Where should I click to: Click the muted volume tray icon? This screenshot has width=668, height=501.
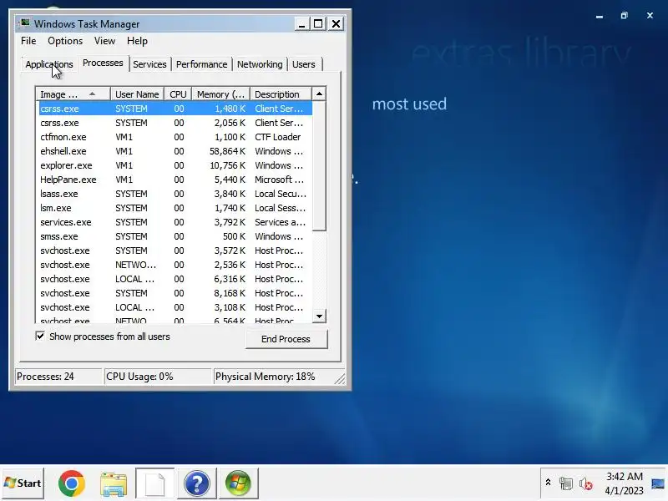coord(586,483)
